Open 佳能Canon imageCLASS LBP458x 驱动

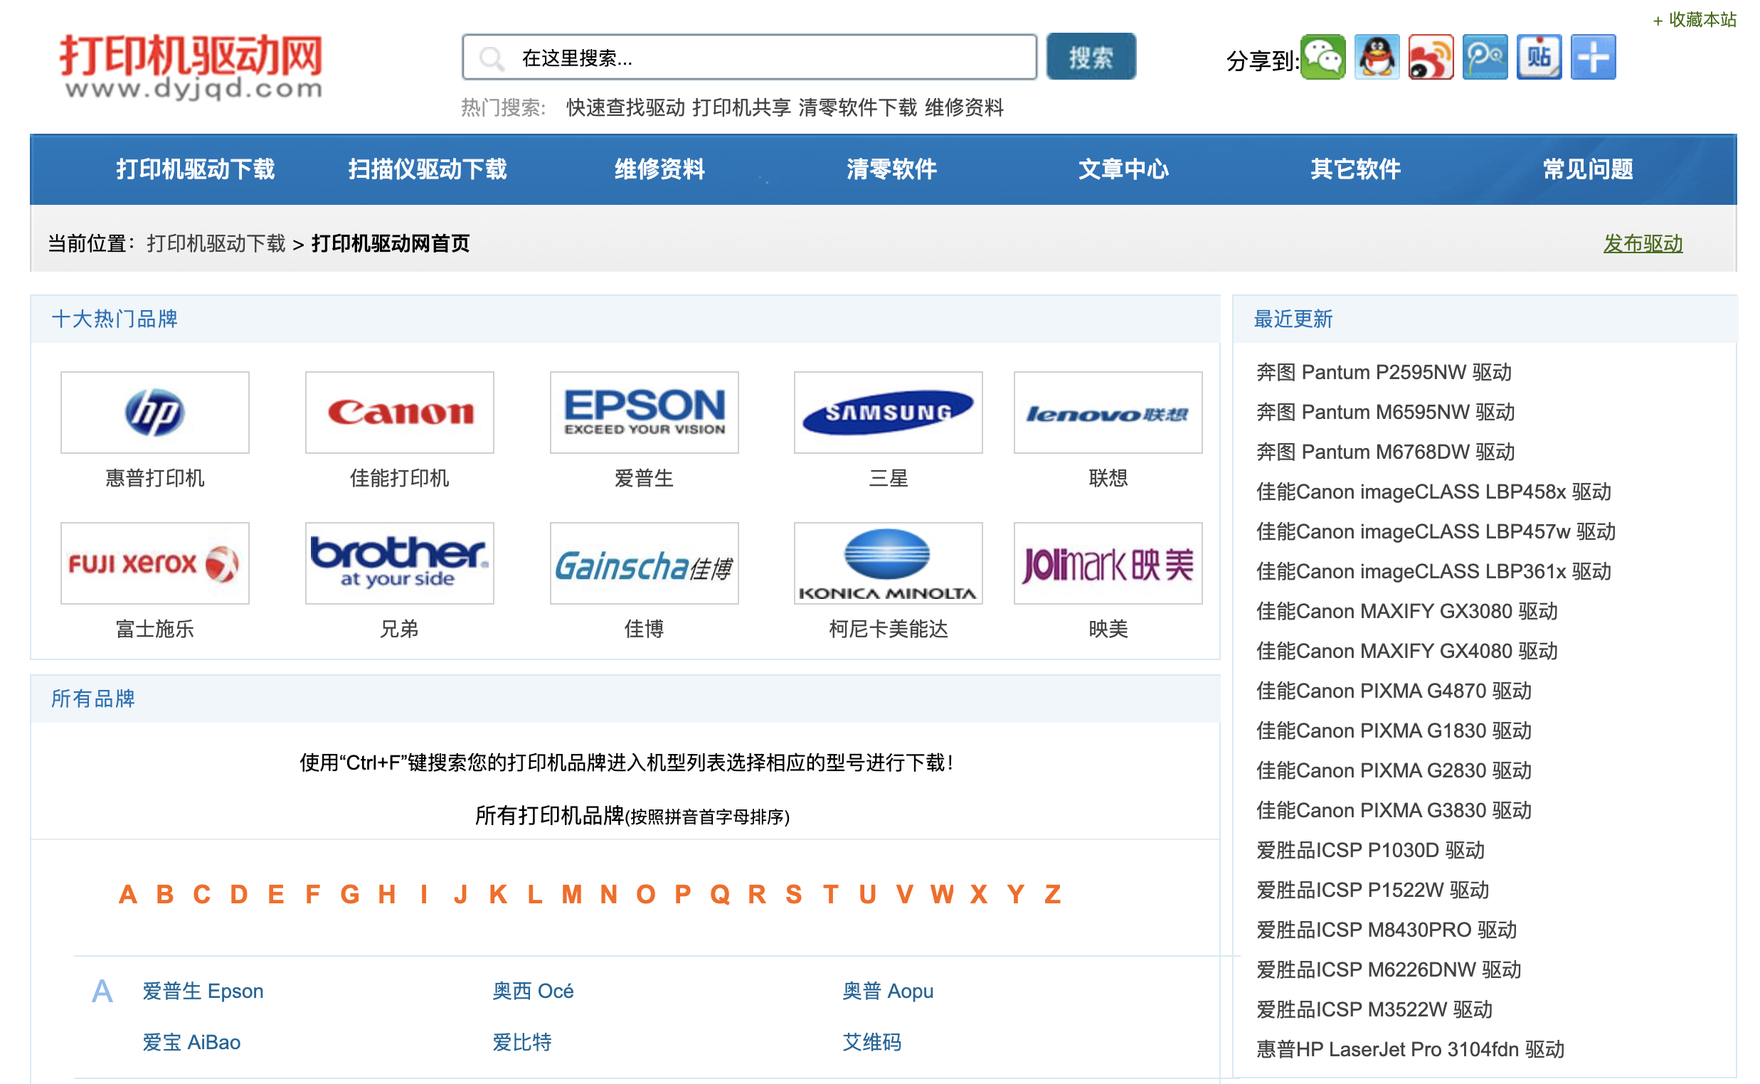coord(1433,491)
